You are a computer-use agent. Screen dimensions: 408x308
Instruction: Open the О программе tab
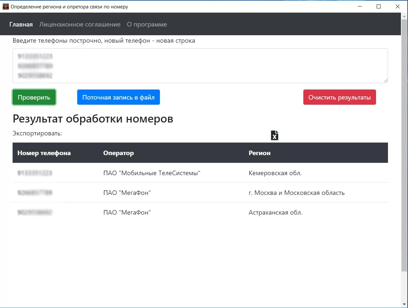pos(147,25)
